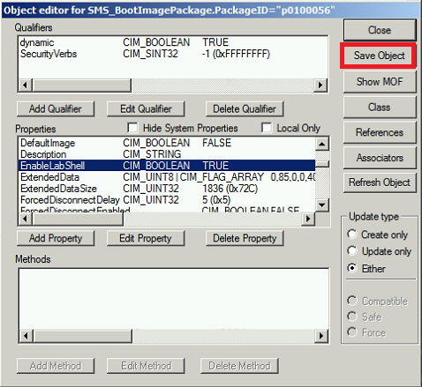Click Add Property
Image resolution: width=422 pixels, height=387 pixels.
56,238
